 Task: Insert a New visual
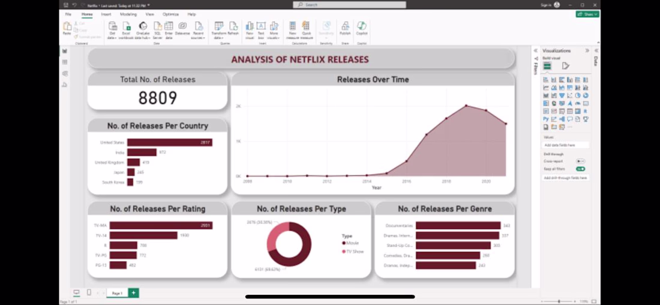coord(250,31)
